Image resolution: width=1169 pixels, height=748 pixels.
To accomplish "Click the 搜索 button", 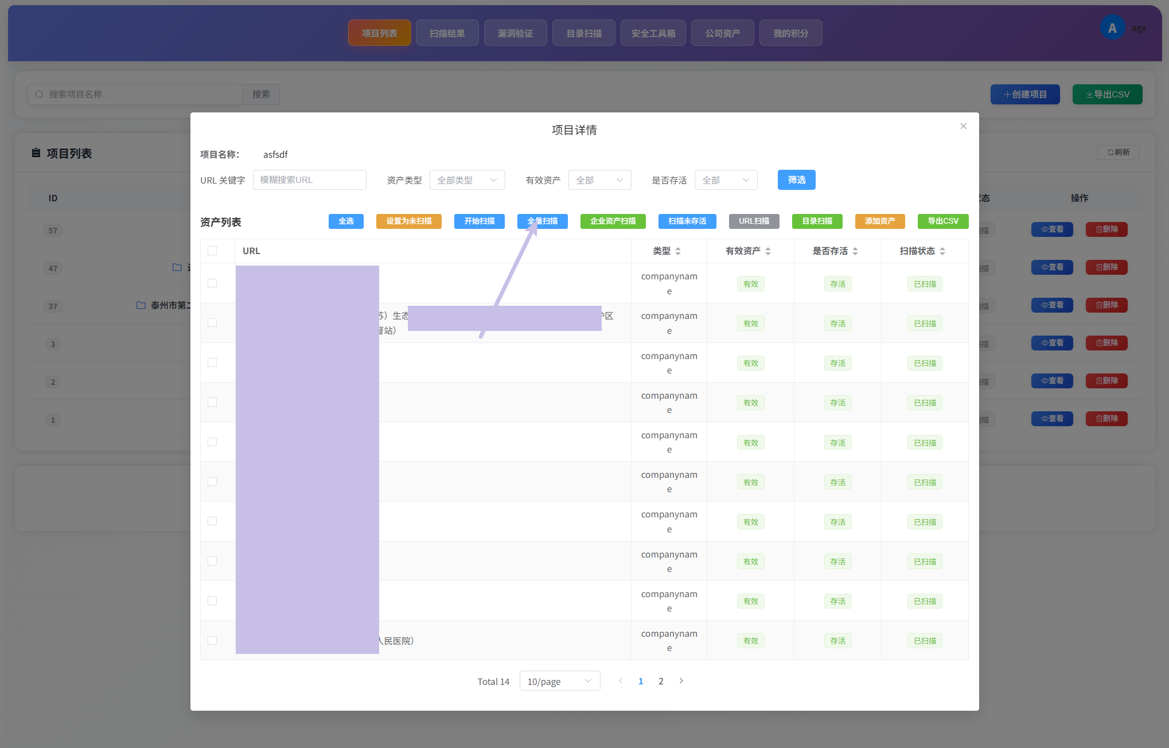I will pos(261,94).
